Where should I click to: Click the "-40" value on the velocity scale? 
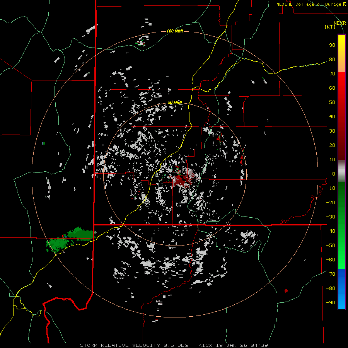click(x=331, y=231)
